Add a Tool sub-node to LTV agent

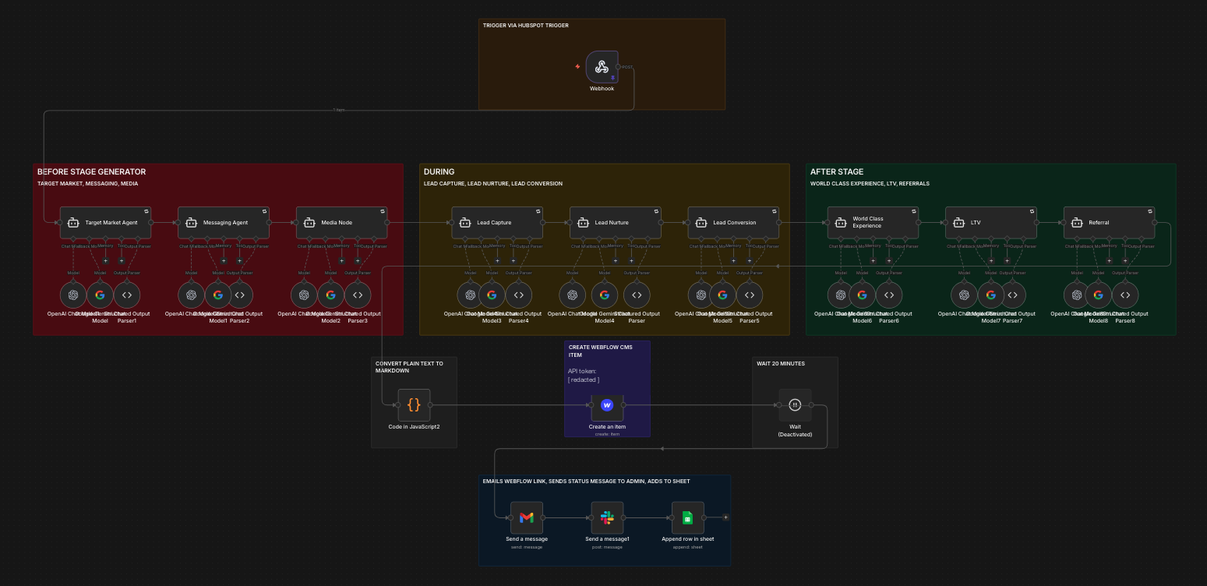pos(1007,261)
